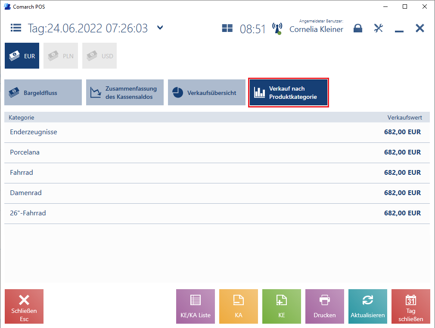Image resolution: width=435 pixels, height=328 pixels.
Task: Select the Damenrad category row
Action: tap(217, 193)
